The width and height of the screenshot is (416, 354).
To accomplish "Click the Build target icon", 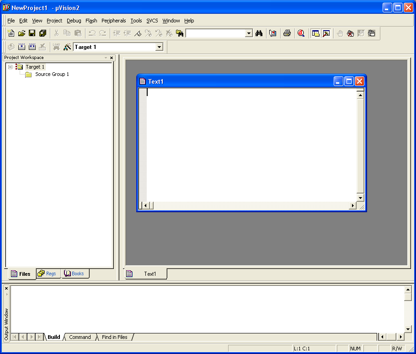I will click(x=21, y=47).
